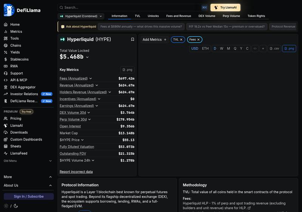
Task: Collapse the About Us section
Action: coord(28,186)
